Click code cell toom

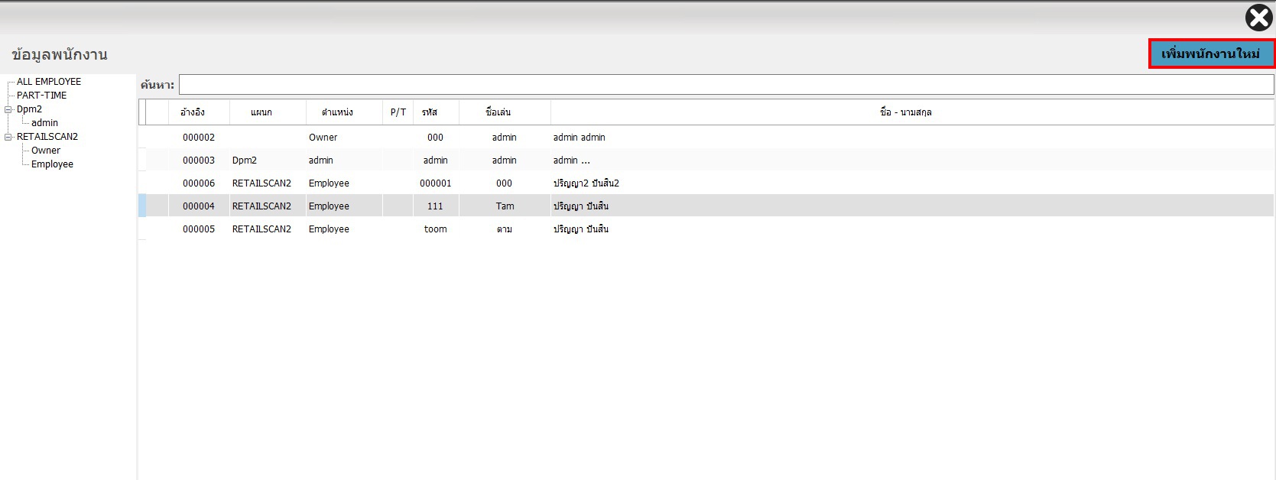436,229
